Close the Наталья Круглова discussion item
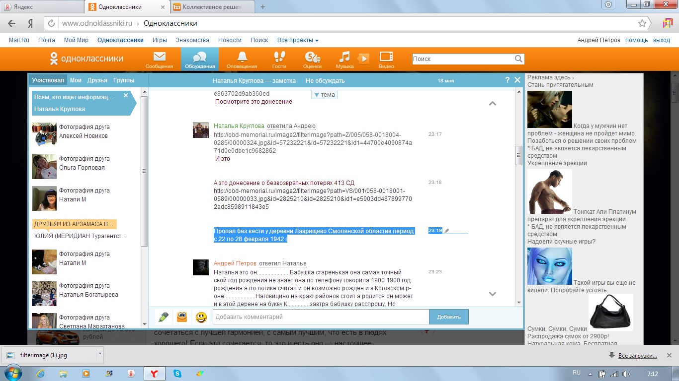Image resolution: width=679 pixels, height=381 pixels. (126, 95)
